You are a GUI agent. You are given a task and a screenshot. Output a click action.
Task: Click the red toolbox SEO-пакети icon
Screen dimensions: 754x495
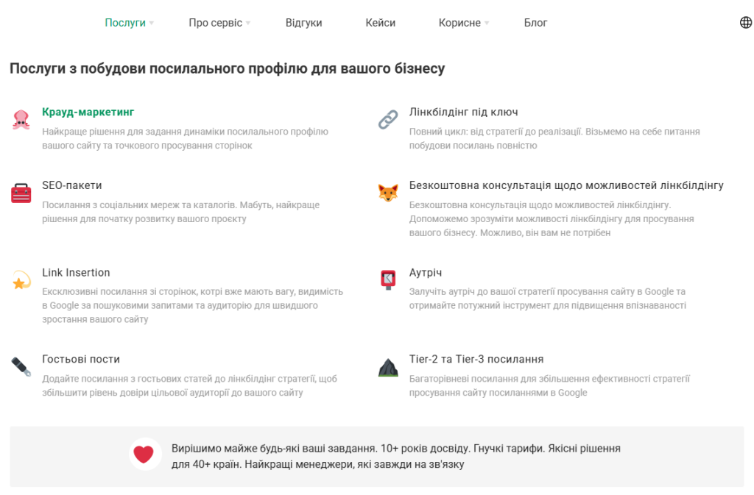tap(21, 193)
